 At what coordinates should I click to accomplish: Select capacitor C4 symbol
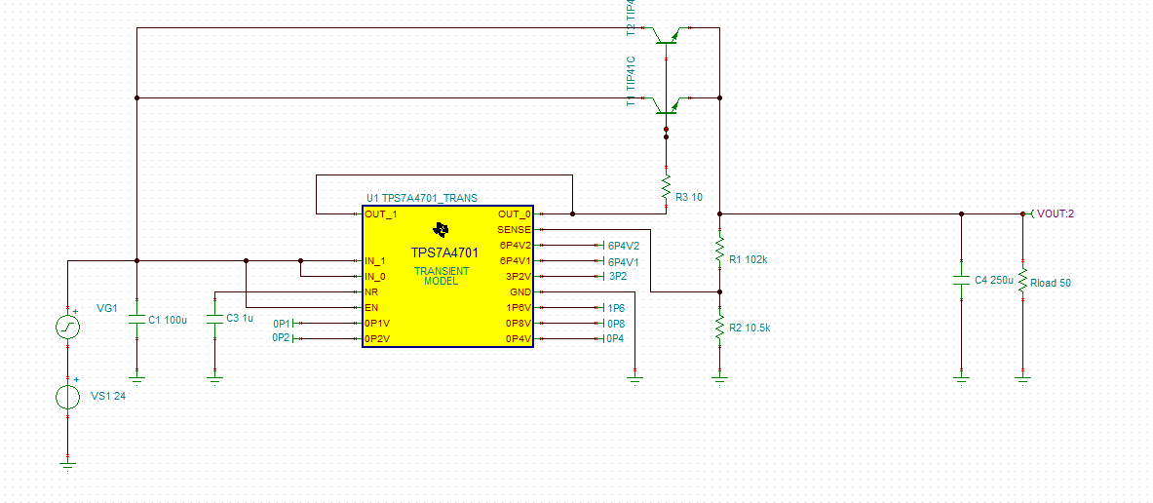[x=961, y=282]
